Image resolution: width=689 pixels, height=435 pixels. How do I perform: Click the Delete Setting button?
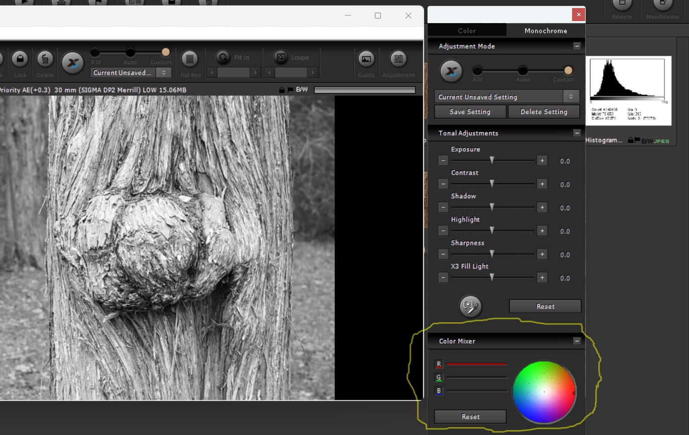(544, 112)
